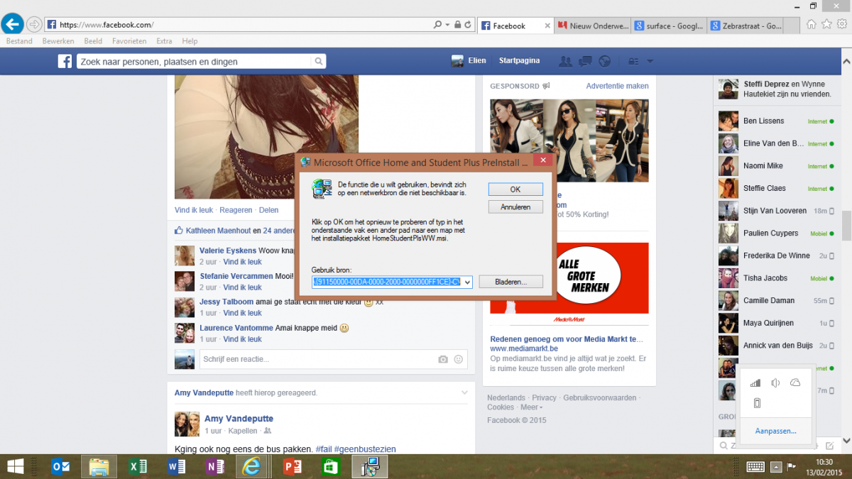Switch to the Zebrastraat tab
Image resolution: width=852 pixels, height=479 pixels.
746,26
